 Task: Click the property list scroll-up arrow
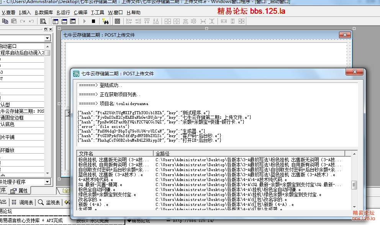pyautogui.click(x=47, y=46)
